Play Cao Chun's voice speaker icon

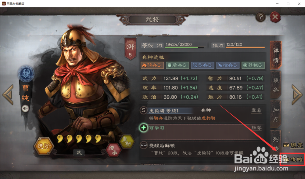point(25,108)
